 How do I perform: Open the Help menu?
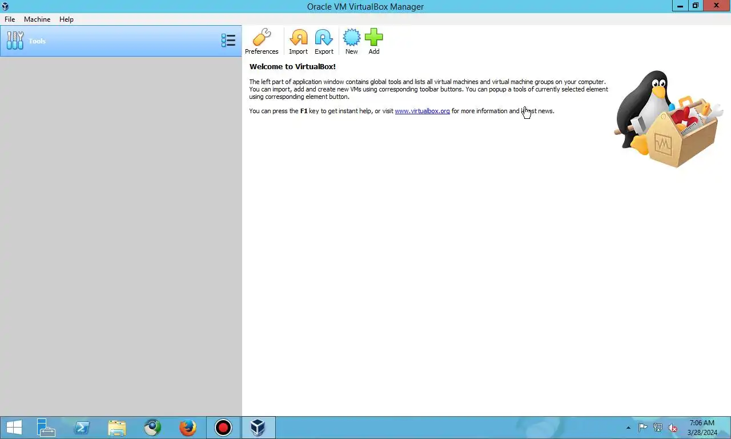click(66, 19)
